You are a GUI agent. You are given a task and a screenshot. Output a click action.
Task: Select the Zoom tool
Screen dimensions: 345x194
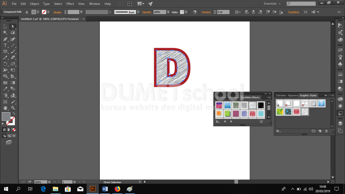click(x=13, y=108)
